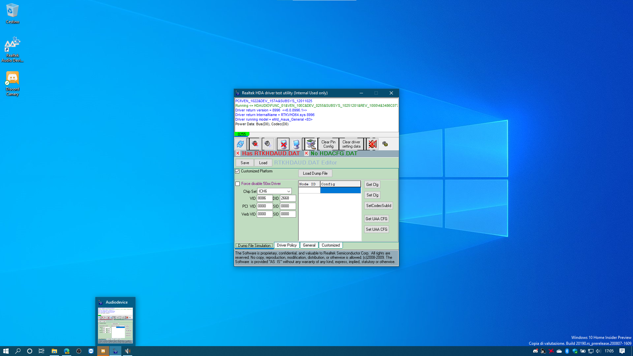This screenshot has height=356, width=633.
Task: Open Microsoft Edge Canary from taskbar
Action: (x=67, y=351)
